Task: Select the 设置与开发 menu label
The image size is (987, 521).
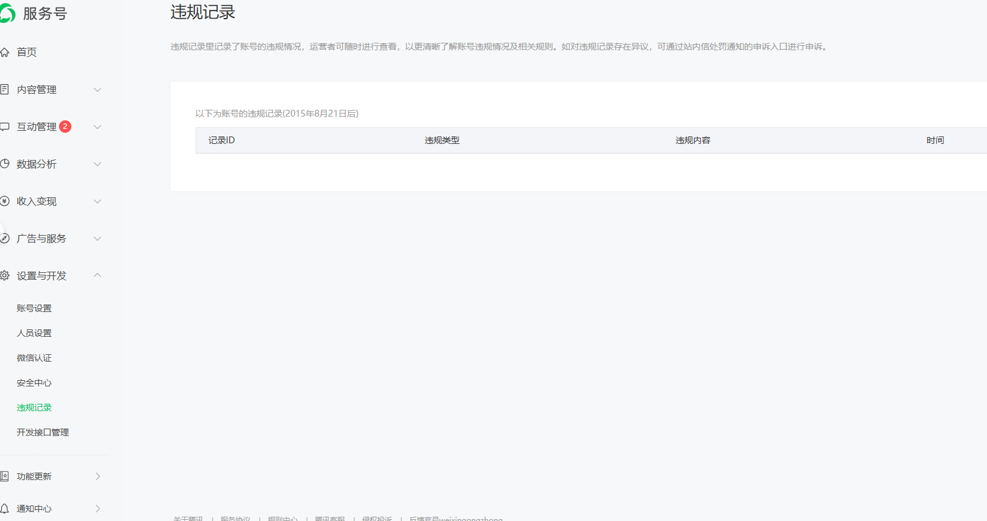Action: [42, 275]
